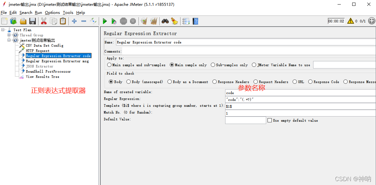The image size is (376, 185).
Task: Click the Comments input field
Action: [249, 51]
